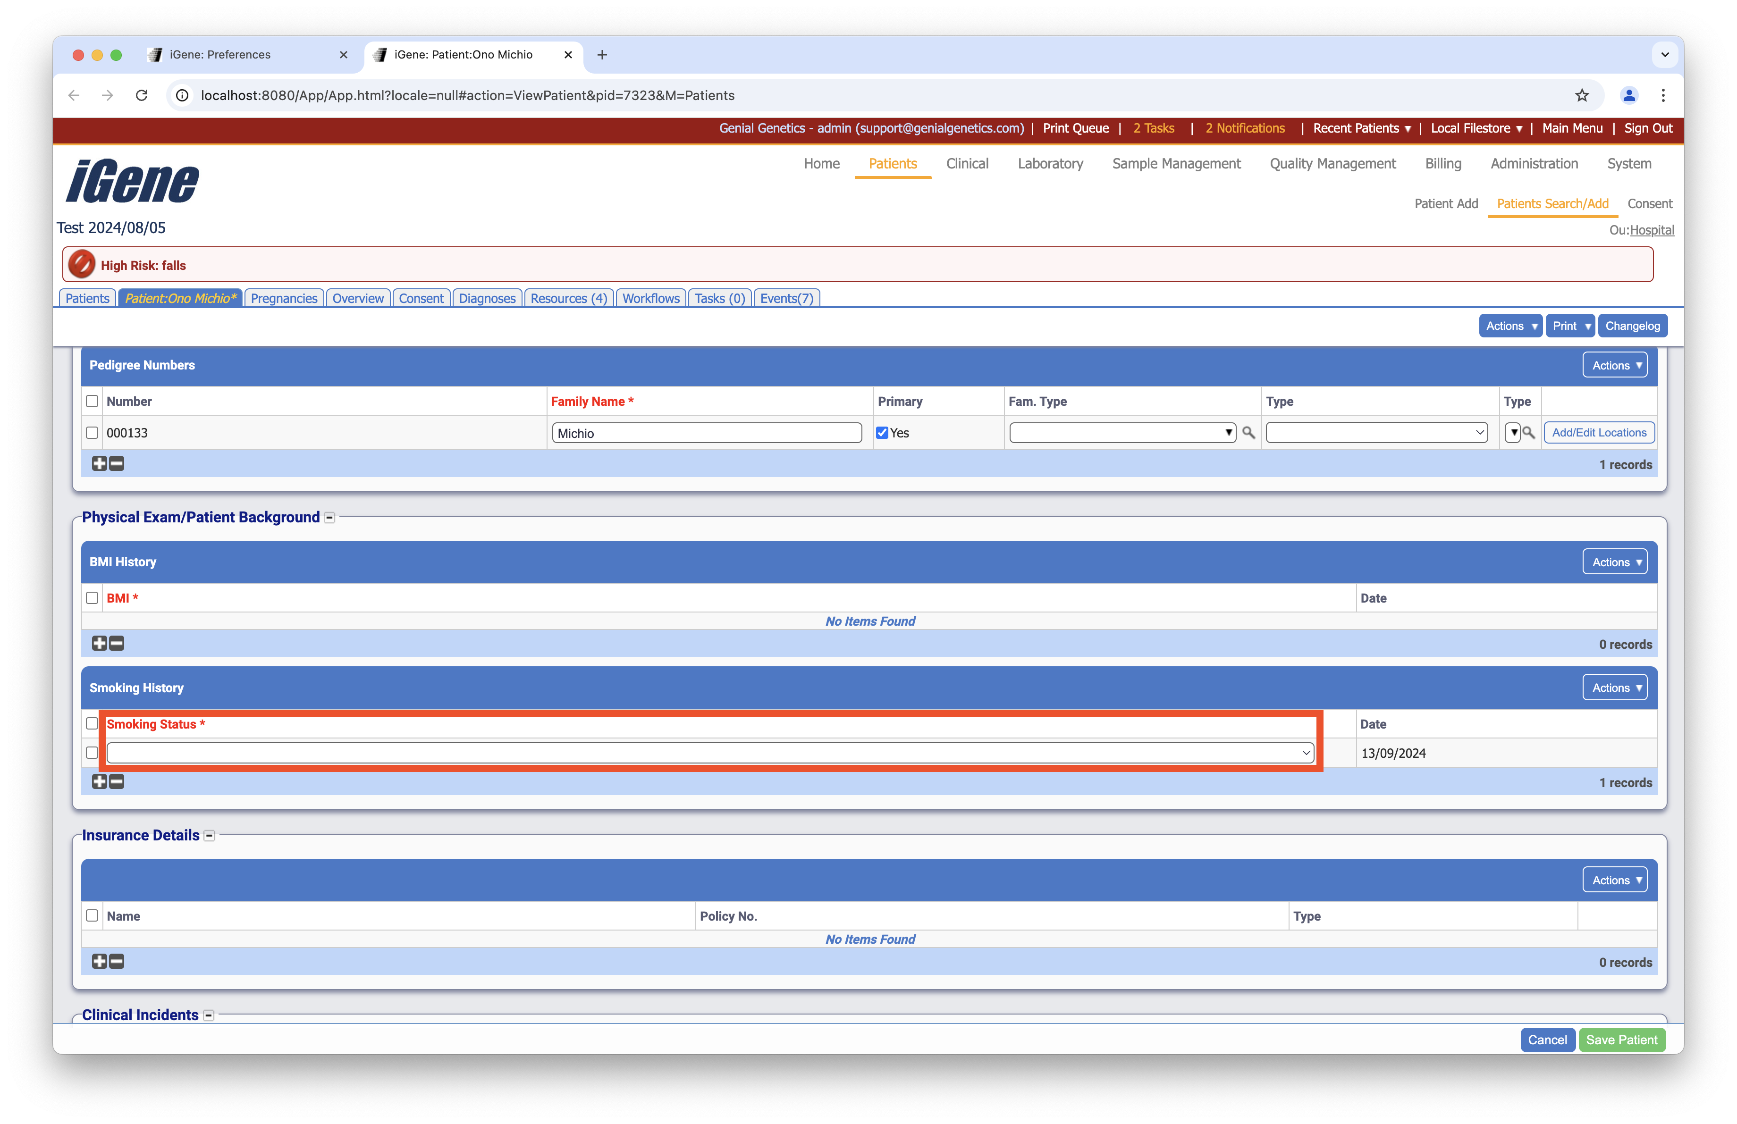Click the remove row minus icon in Insurance Details
This screenshot has height=1124, width=1737.
coord(117,961)
